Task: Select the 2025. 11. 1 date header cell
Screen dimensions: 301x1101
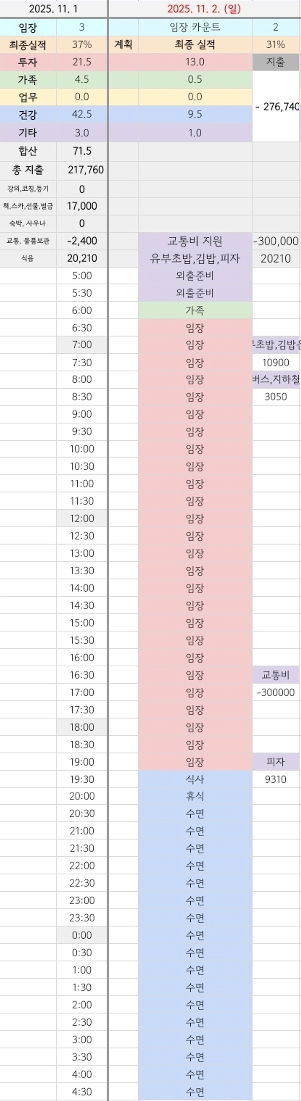Action: tap(53, 9)
